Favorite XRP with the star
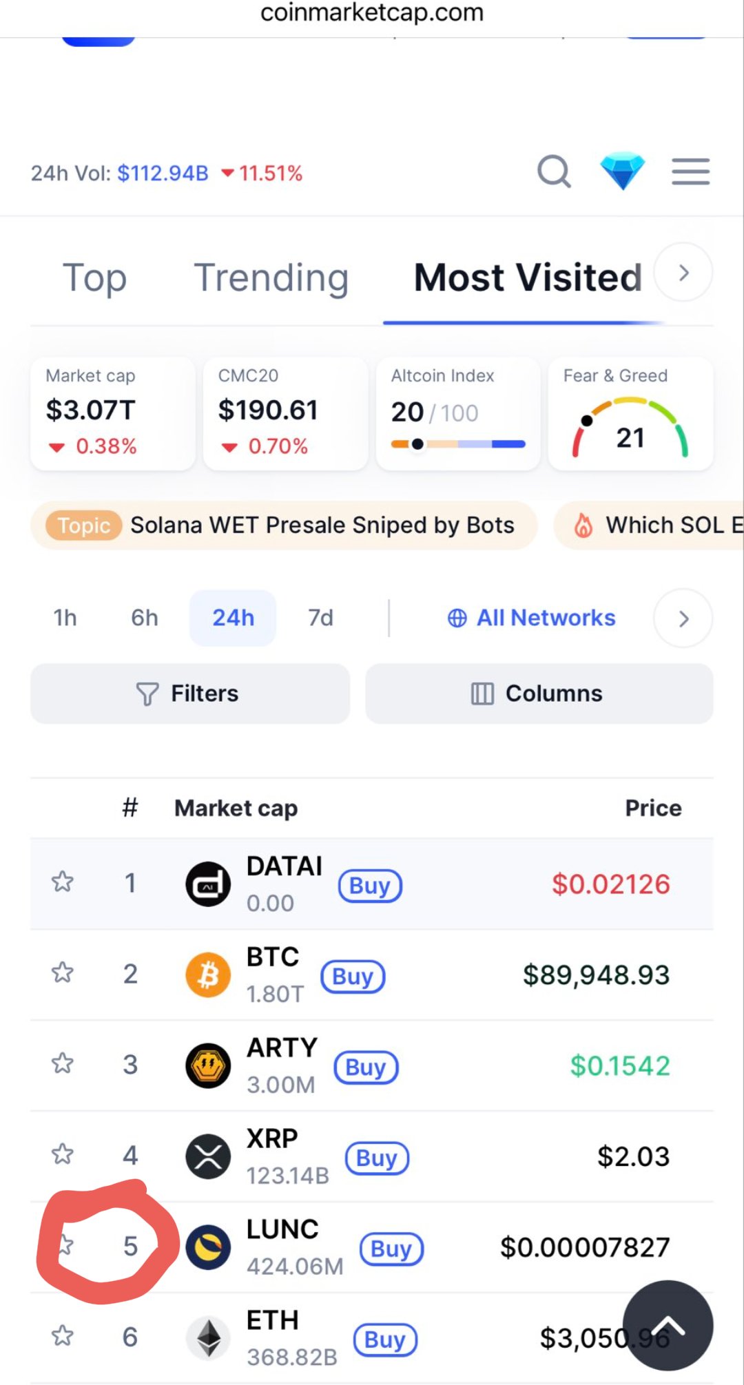 click(63, 1154)
